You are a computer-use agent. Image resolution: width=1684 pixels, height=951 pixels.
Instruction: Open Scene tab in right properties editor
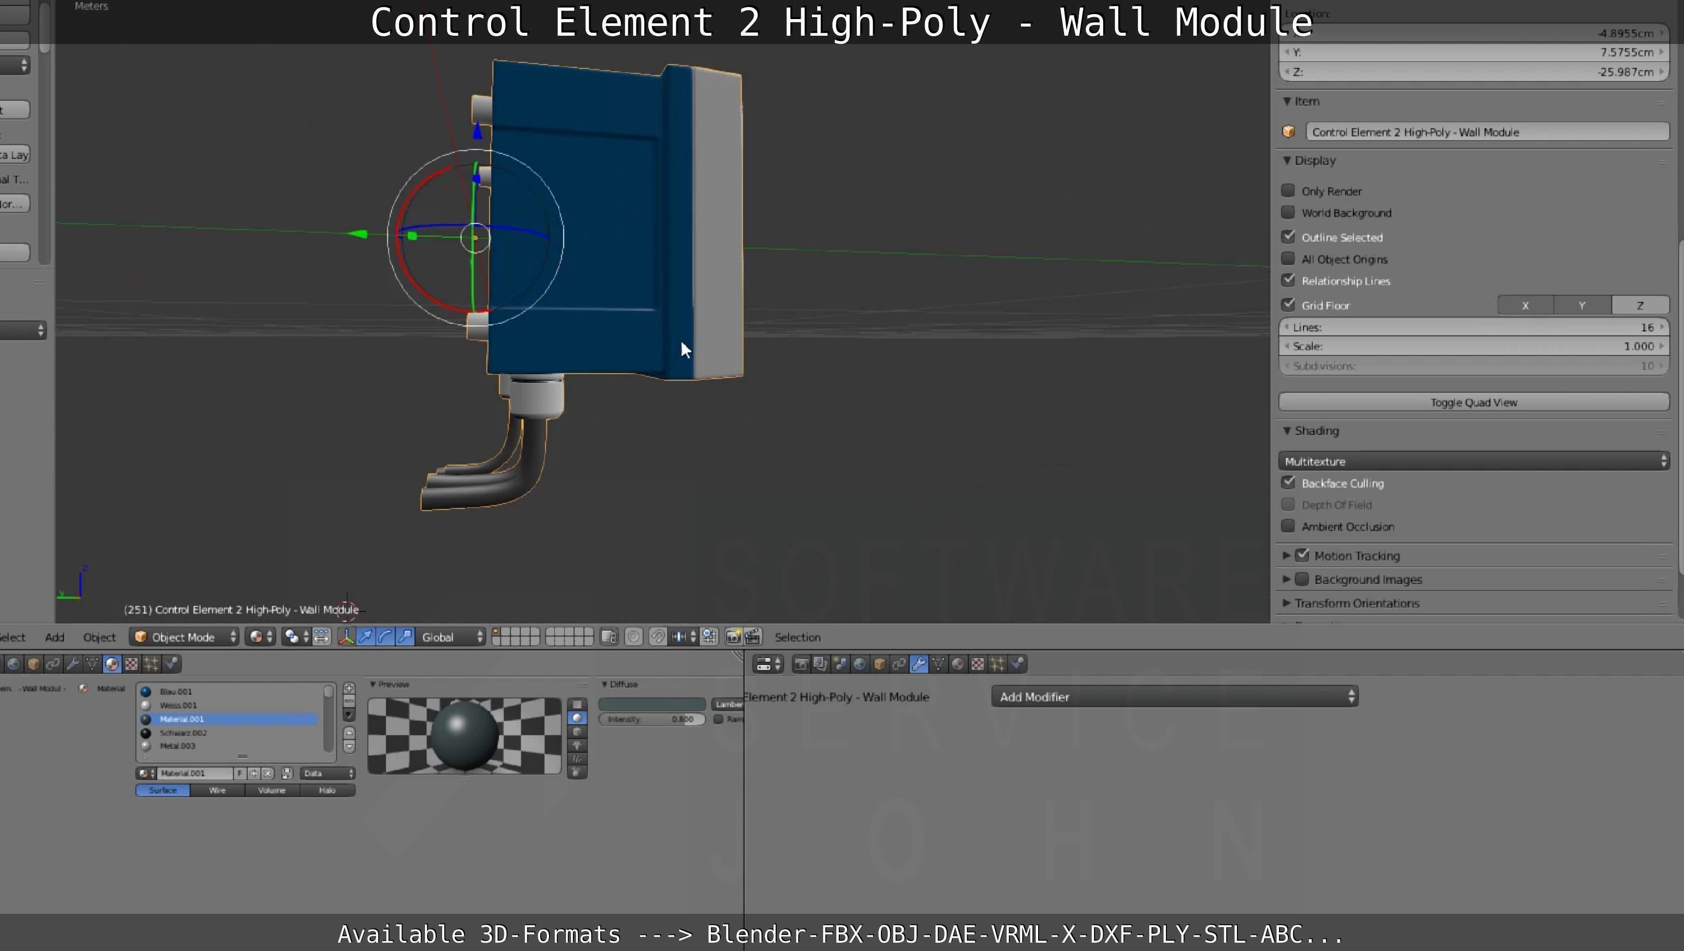840,664
